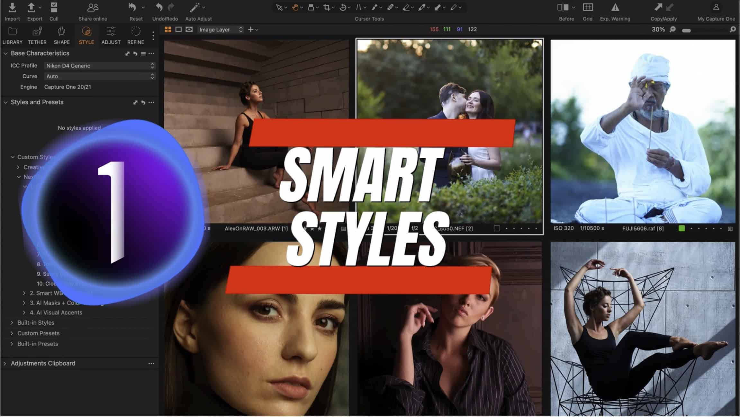Open the Cull tool

click(x=54, y=7)
